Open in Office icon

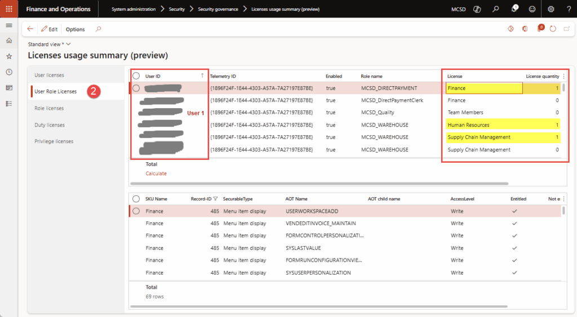[x=525, y=29]
